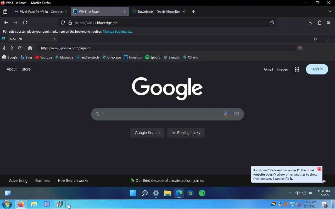The width and height of the screenshot is (335, 209).
Task: Open Google Images link
Action: pyautogui.click(x=282, y=69)
